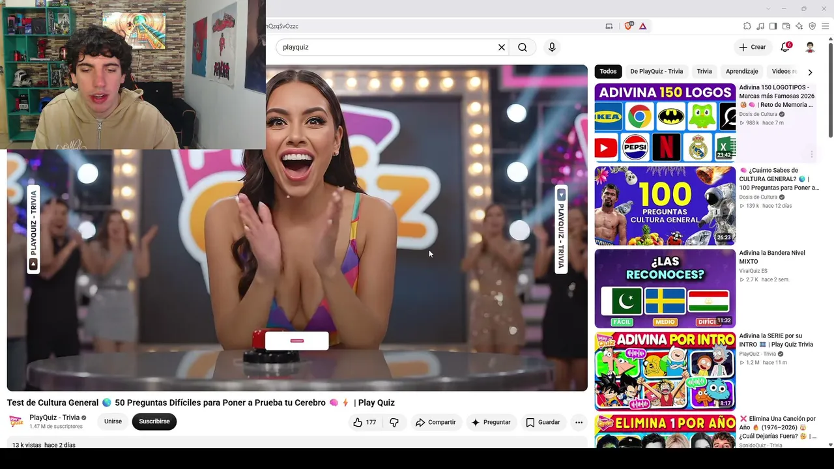Open ViralQuiz ES channel link
This screenshot has height=469, width=834.
pyautogui.click(x=753, y=271)
